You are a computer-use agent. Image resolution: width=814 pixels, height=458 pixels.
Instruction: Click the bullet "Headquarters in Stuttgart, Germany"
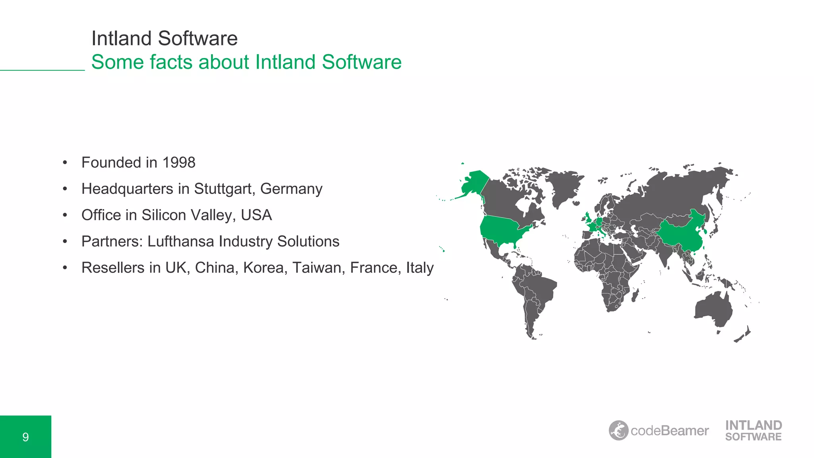(202, 189)
